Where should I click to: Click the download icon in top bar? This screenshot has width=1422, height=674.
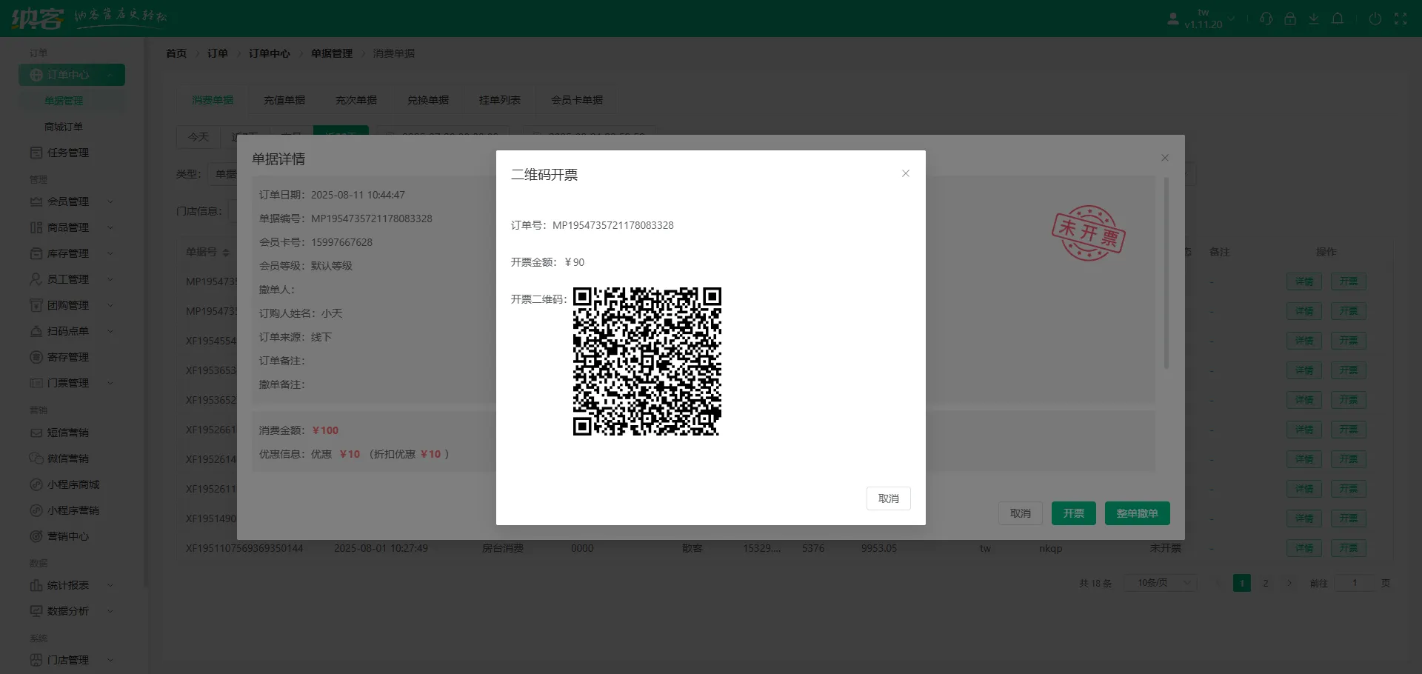tap(1314, 19)
